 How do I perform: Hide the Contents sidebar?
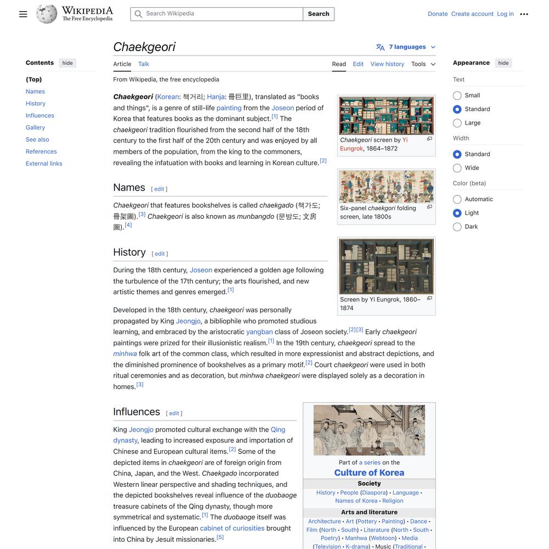[x=68, y=63]
